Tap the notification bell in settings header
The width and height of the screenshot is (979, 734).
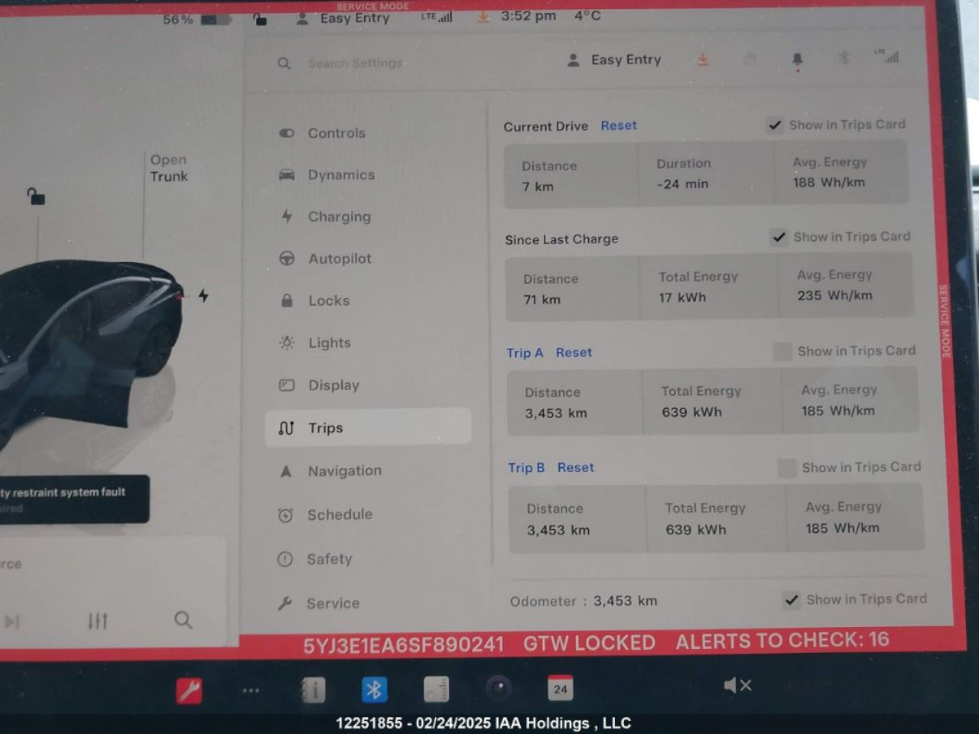[797, 60]
